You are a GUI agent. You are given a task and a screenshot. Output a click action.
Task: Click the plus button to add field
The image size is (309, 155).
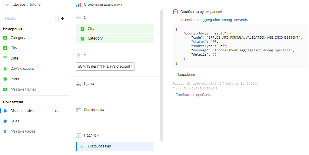click(62, 18)
